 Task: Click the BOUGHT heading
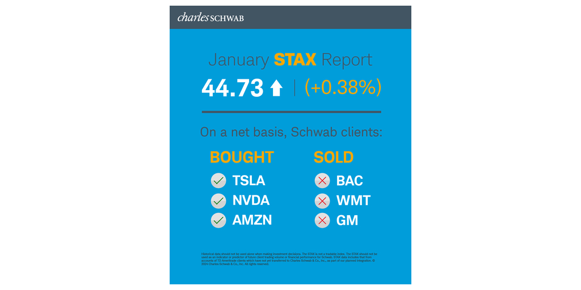tap(242, 157)
